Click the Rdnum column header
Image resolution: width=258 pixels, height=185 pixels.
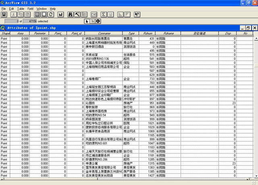(147, 33)
